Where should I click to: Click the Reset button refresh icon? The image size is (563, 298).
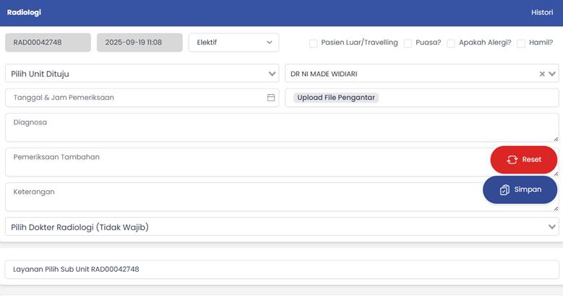click(x=512, y=160)
